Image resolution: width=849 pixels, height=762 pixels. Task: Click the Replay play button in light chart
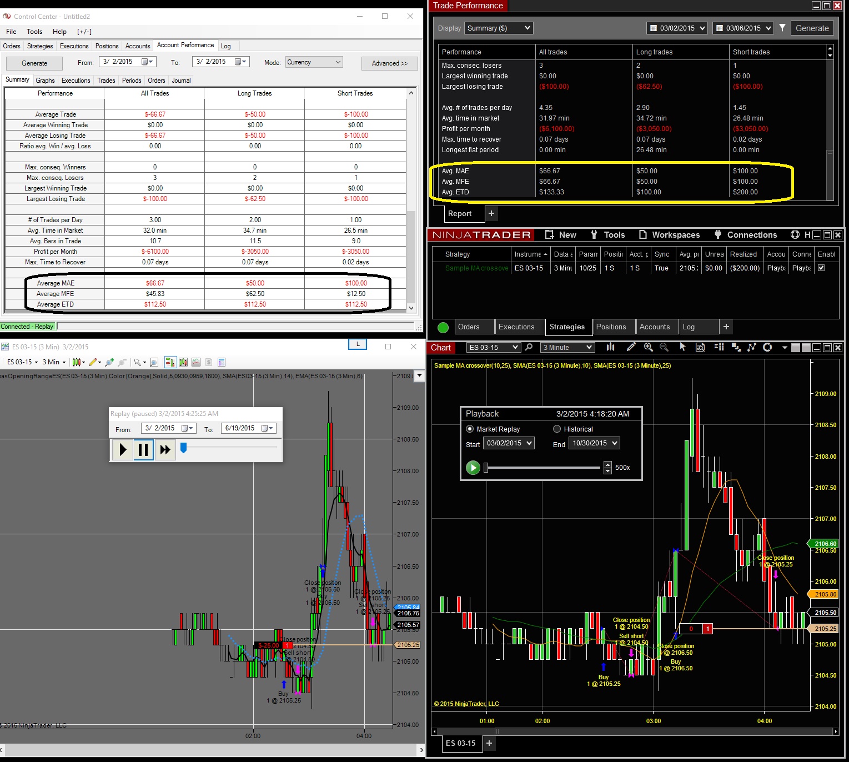pyautogui.click(x=122, y=450)
